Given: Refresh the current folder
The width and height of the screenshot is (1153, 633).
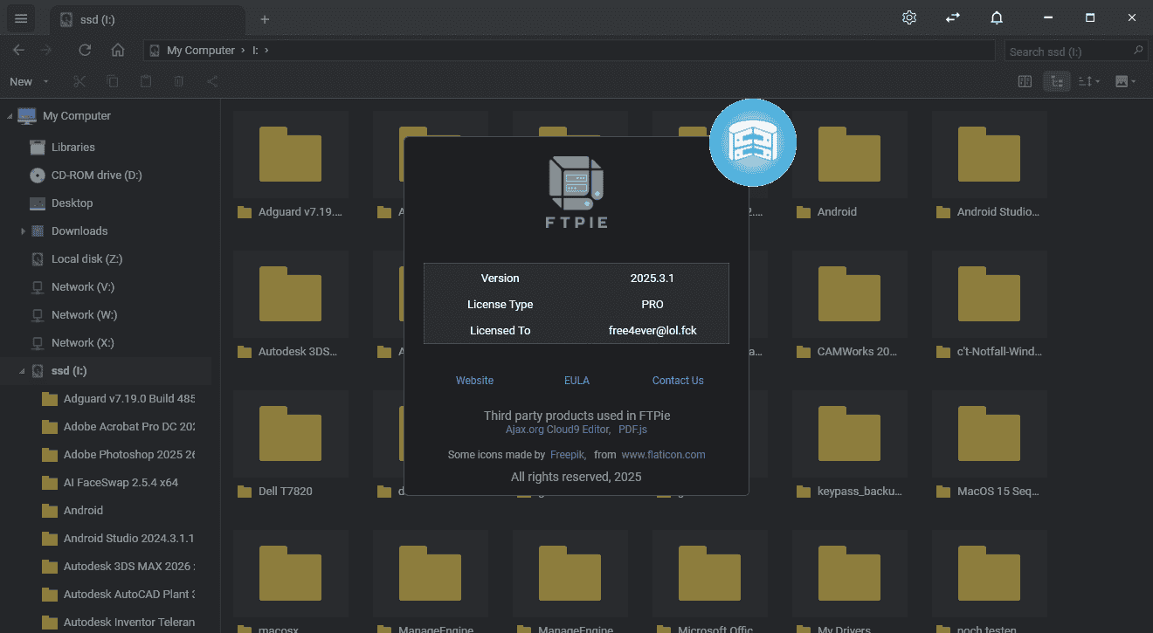Looking at the screenshot, I should tap(85, 50).
